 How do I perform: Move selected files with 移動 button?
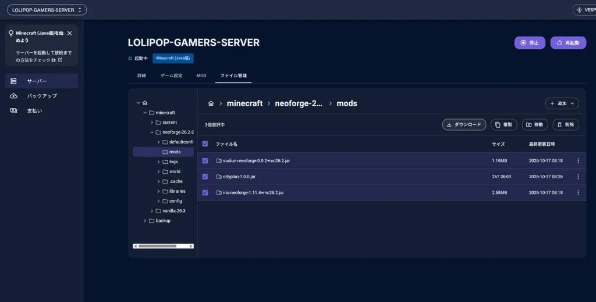click(x=535, y=124)
